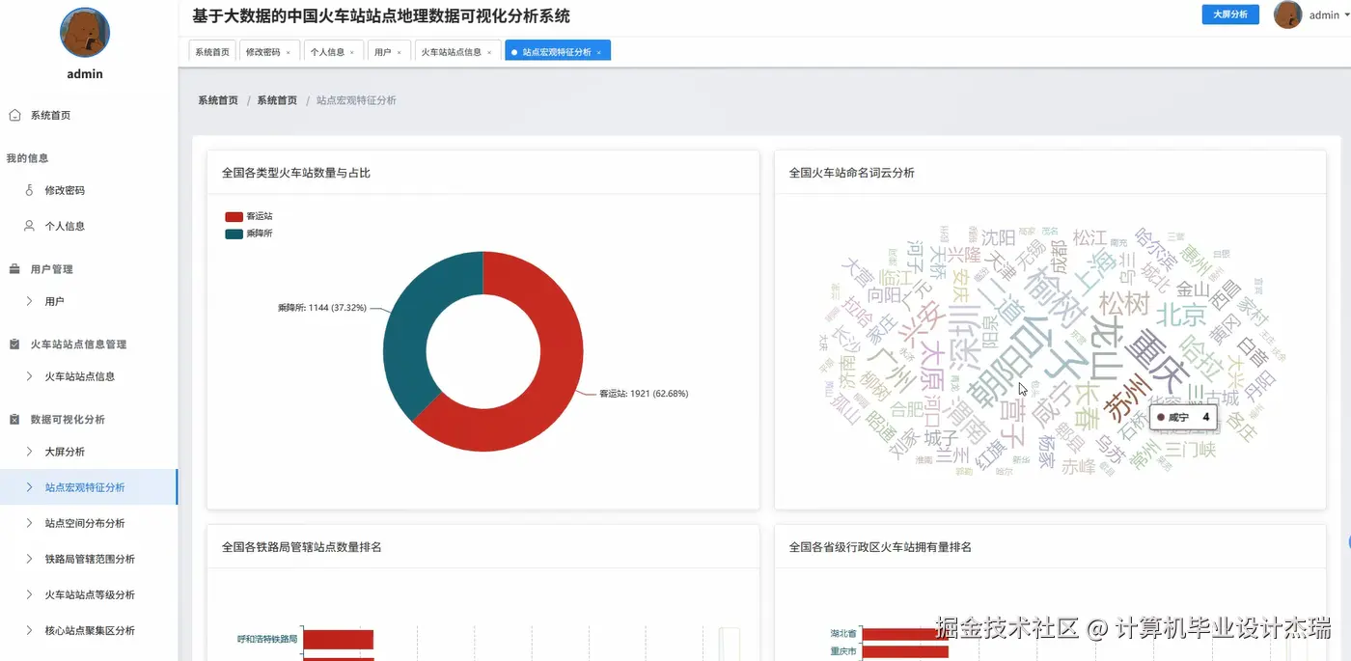Expand the 大屏分析 sidebar chevron
Image resolution: width=1351 pixels, height=661 pixels.
point(29,452)
